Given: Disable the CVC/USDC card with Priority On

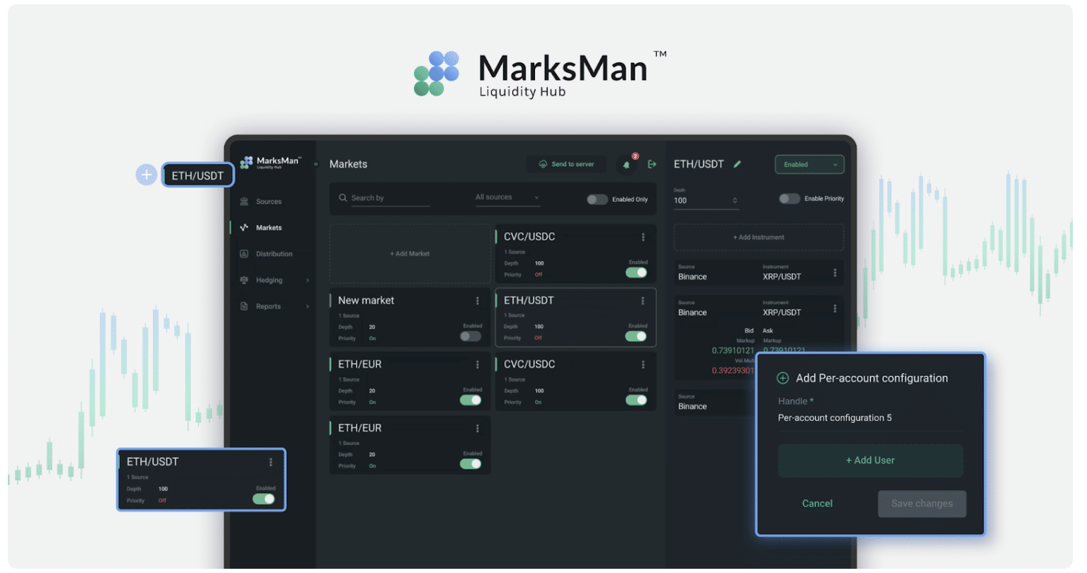Looking at the screenshot, I should click(636, 400).
